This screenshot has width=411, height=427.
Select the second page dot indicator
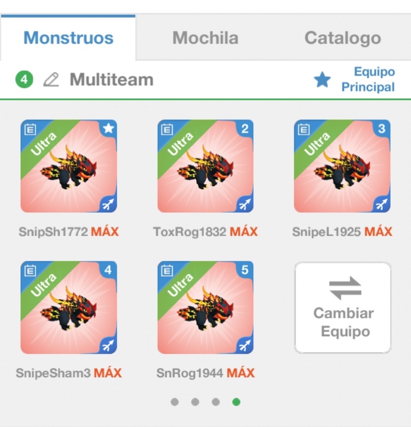tap(195, 402)
